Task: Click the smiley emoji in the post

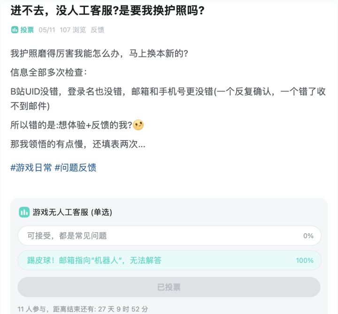Action: [x=138, y=125]
